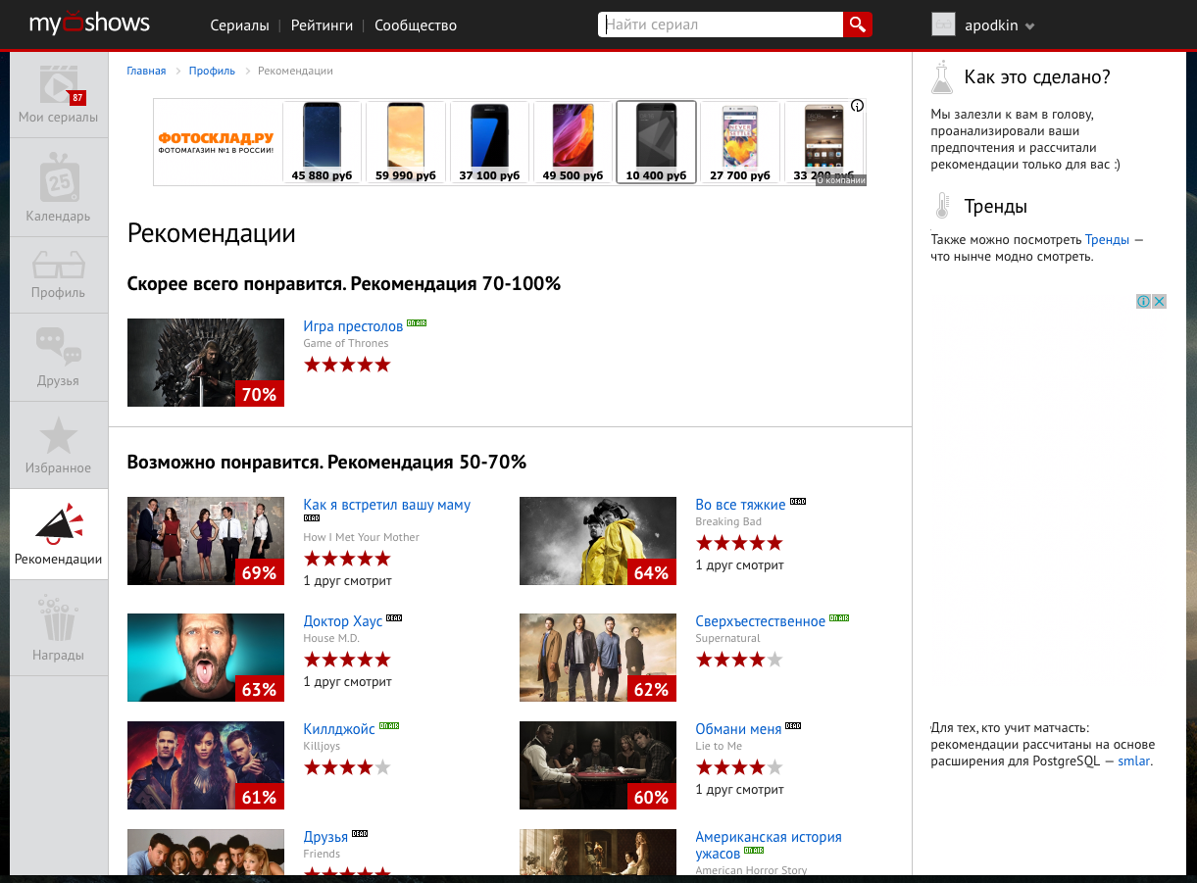The height and width of the screenshot is (883, 1197).
Task: Click '1 друг смотрит' under Во все тяжкие
Action: click(739, 565)
